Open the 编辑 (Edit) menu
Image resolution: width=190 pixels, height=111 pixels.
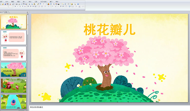pyautogui.click(x=13, y=2)
